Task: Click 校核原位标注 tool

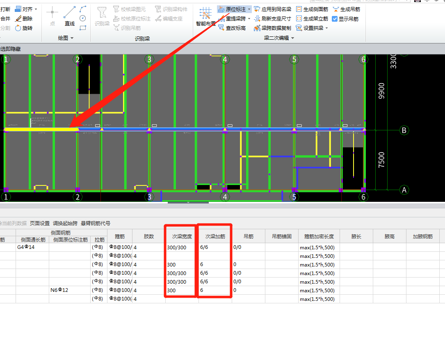Action: pos(132,19)
